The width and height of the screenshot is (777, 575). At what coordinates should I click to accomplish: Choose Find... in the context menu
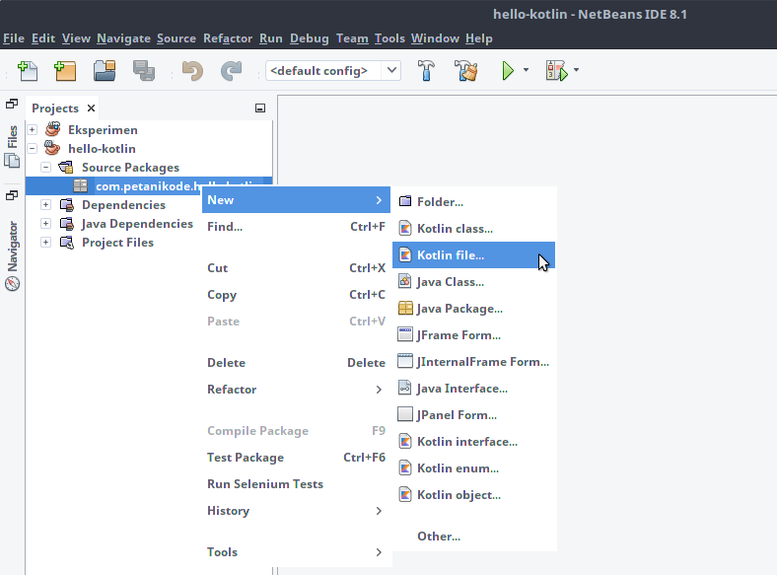click(x=297, y=227)
